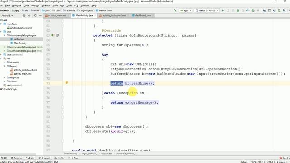Open the app run configuration dropdown
Screen dimensions: 290x163
point(186,10)
